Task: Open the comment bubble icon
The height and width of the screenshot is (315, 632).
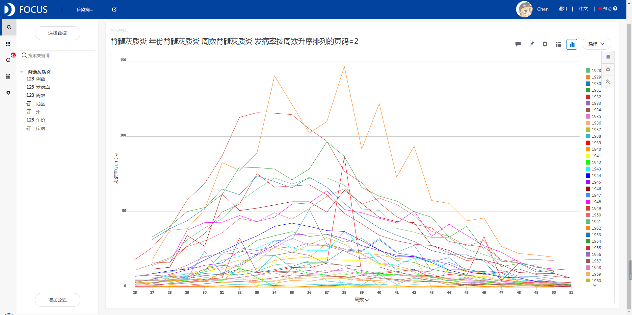Action: pyautogui.click(x=518, y=44)
